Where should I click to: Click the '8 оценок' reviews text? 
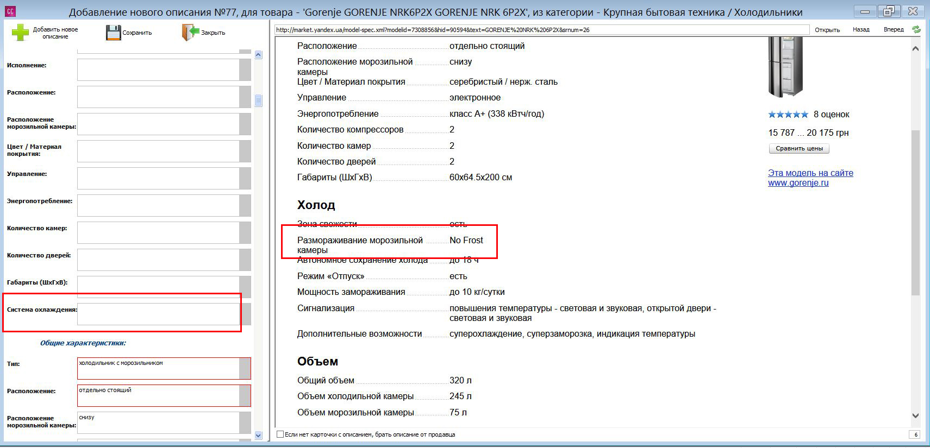click(x=831, y=114)
